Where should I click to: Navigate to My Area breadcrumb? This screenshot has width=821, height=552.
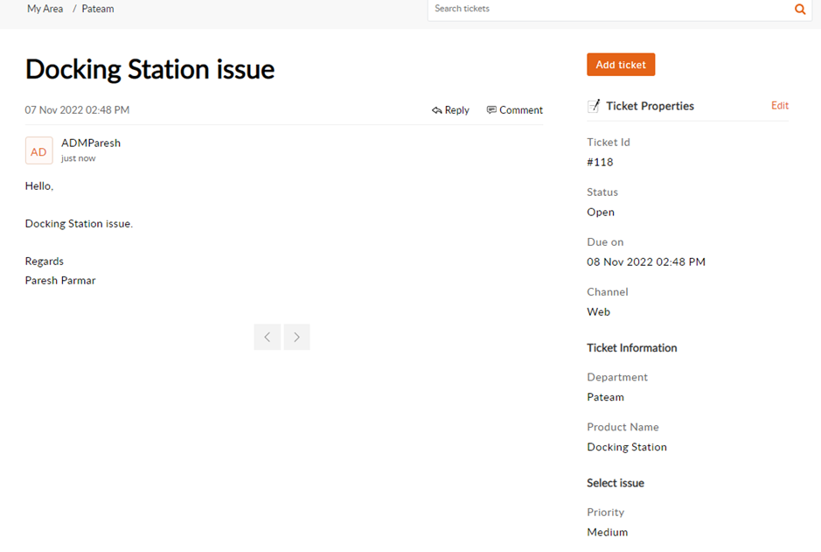pyautogui.click(x=45, y=9)
